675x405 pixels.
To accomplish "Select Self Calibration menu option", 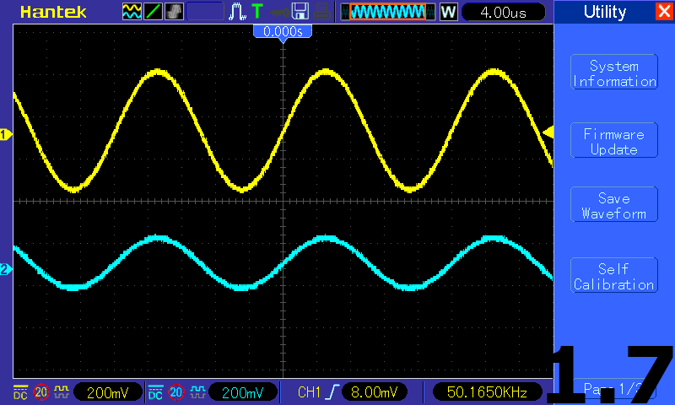I will coord(613,277).
